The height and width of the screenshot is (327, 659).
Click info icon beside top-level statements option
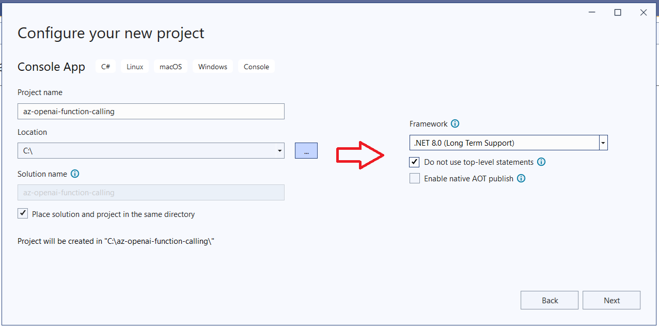541,162
